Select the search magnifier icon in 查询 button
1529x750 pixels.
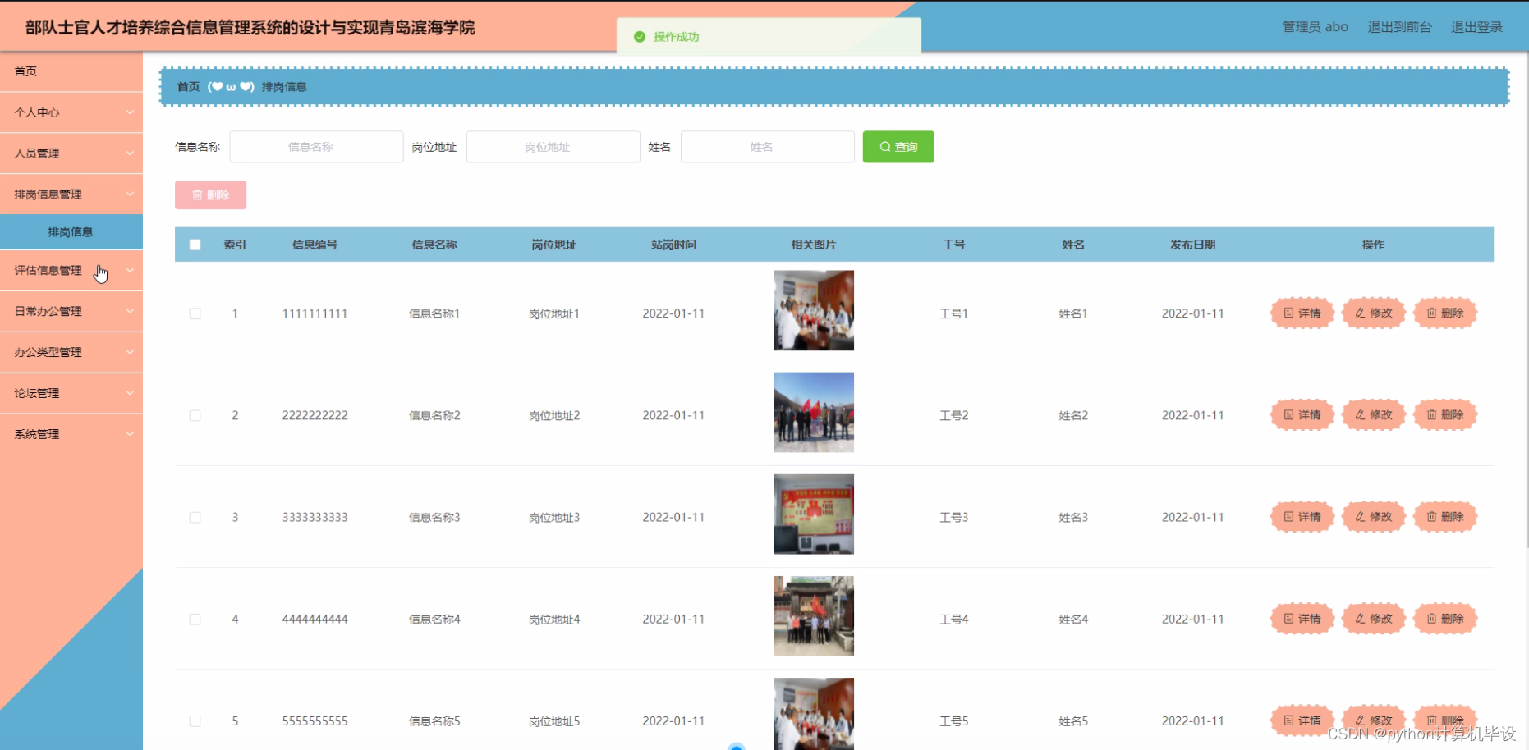(884, 147)
